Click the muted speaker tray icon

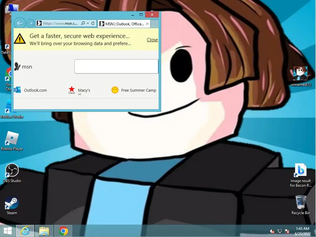pos(272,231)
